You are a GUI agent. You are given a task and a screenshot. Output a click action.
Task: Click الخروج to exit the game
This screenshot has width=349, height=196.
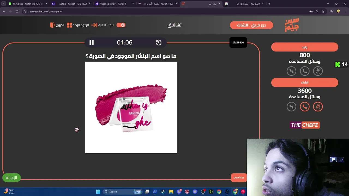[x=58, y=25]
